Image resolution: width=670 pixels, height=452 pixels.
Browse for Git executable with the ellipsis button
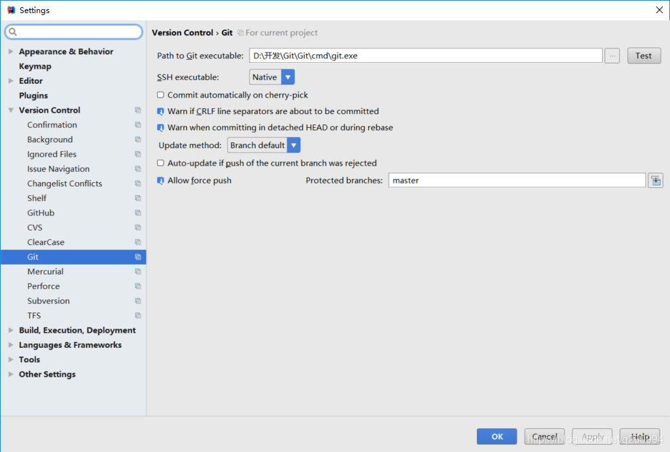click(x=612, y=56)
